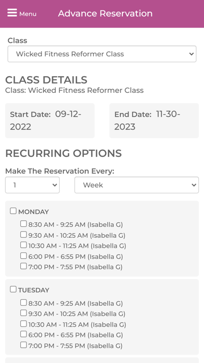Check the MONDAY day checkbox
This screenshot has width=204, height=363.
[x=13, y=211]
